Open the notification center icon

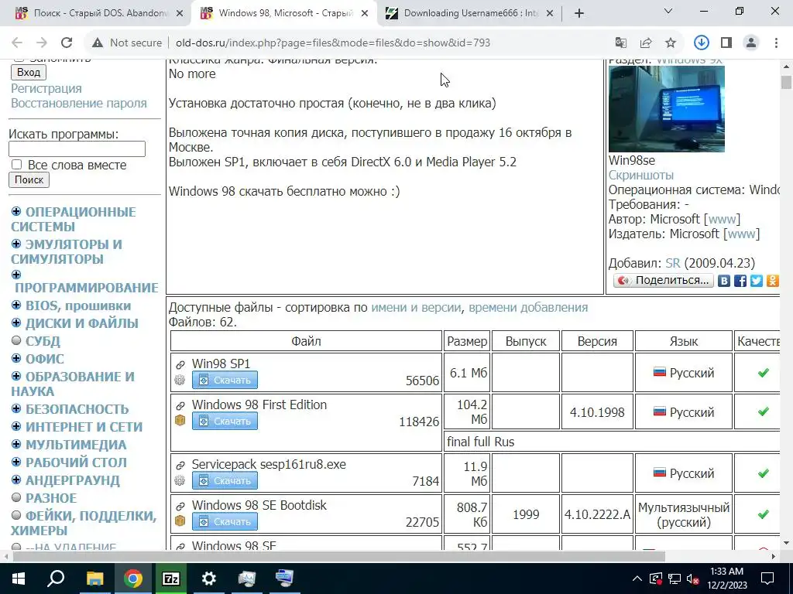[x=767, y=579]
